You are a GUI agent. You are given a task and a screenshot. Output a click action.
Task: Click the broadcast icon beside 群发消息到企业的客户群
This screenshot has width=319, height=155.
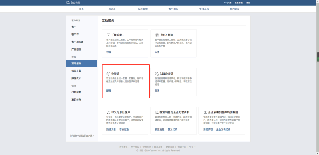157,113
